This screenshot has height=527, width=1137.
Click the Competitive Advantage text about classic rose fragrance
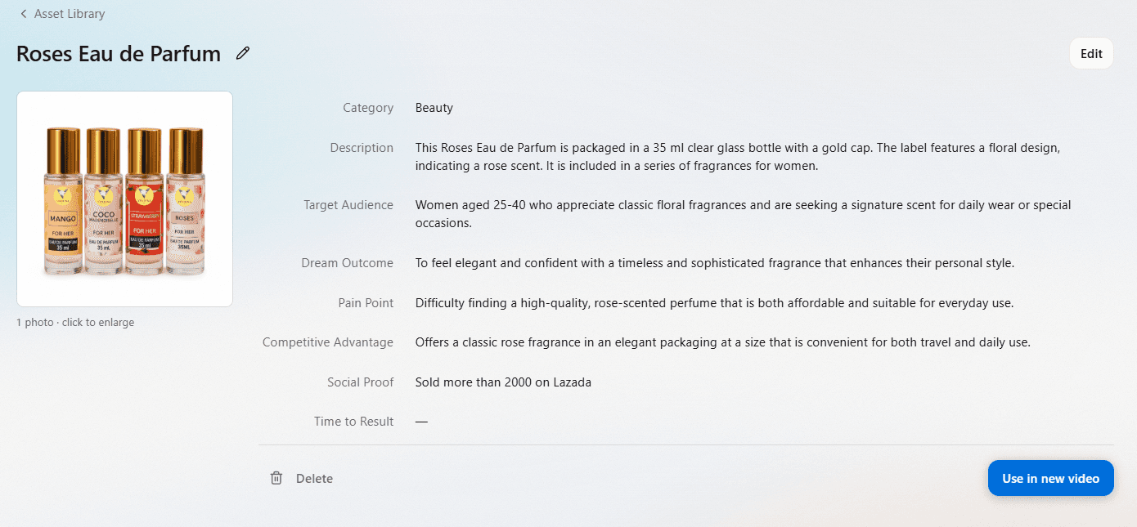click(x=723, y=342)
